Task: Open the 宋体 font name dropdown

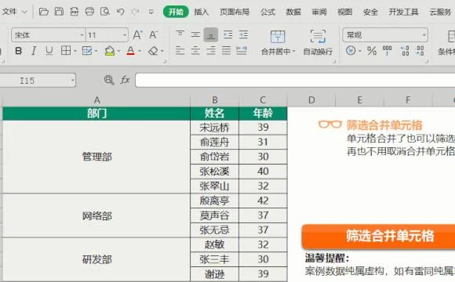Action: pyautogui.click(x=82, y=35)
